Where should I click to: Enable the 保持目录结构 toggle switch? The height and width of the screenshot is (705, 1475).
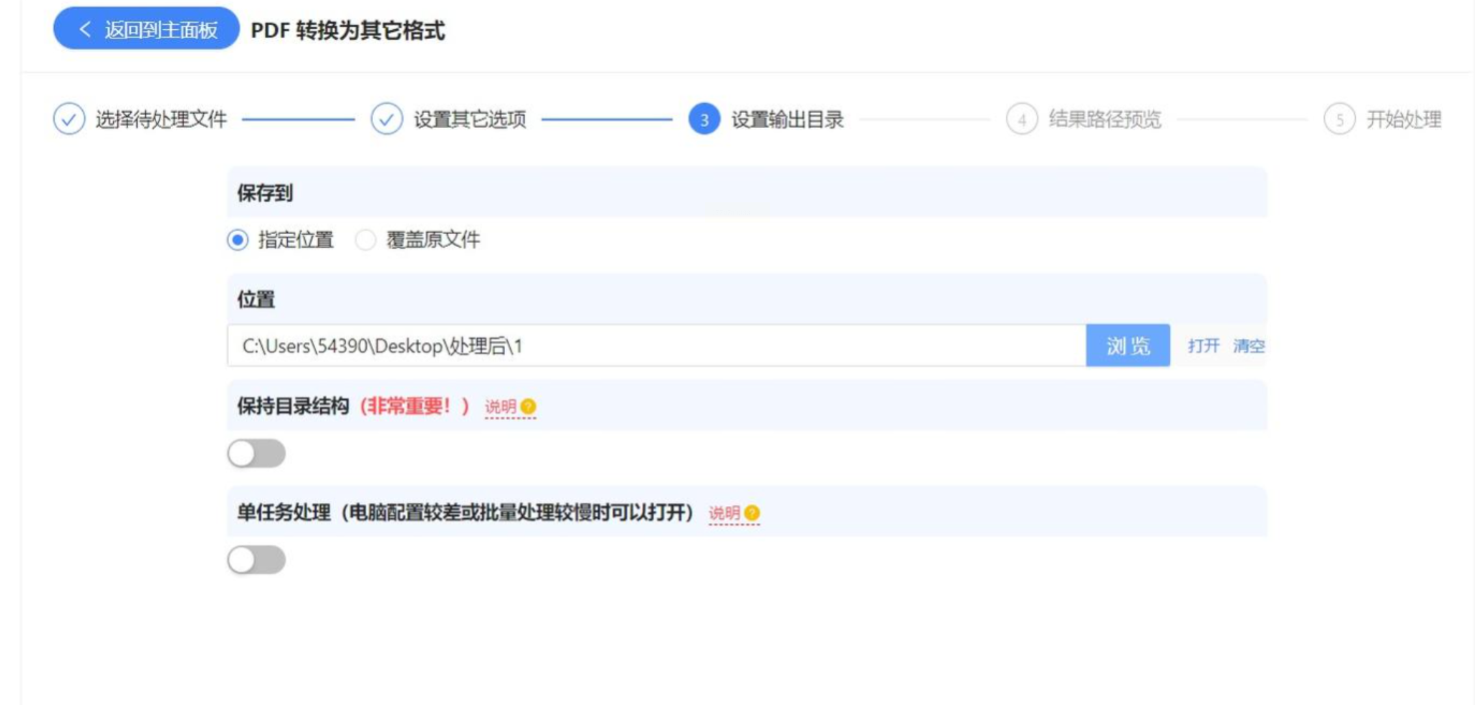coord(256,453)
